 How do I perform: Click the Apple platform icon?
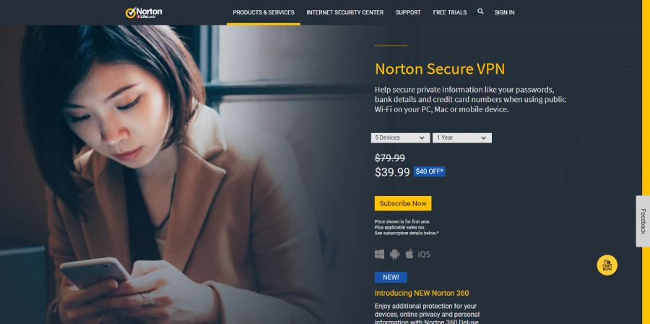tap(409, 254)
